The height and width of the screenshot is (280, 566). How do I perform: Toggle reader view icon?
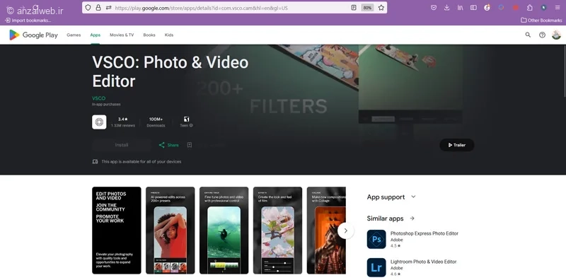[x=354, y=8]
